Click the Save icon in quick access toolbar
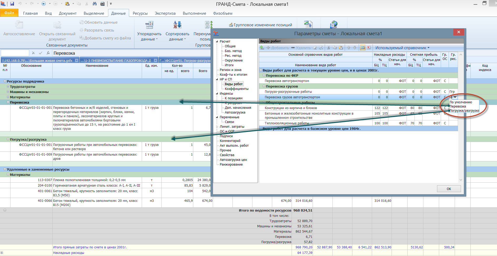Image resolution: width=497 pixels, height=256 pixels. click(x=12, y=4)
